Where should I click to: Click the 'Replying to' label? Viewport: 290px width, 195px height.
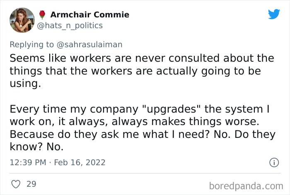coord(31,45)
